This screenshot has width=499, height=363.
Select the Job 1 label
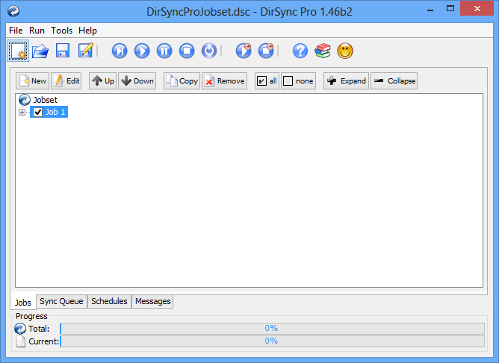[x=55, y=112]
